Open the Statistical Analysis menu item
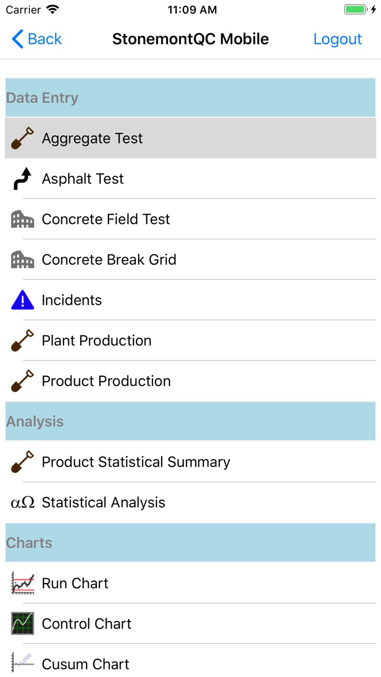The image size is (381, 677). tap(190, 502)
